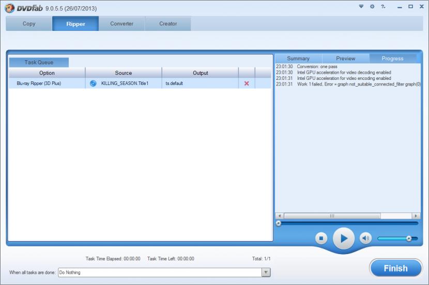Click the Source column header
This screenshot has height=285, width=429.
coord(124,73)
